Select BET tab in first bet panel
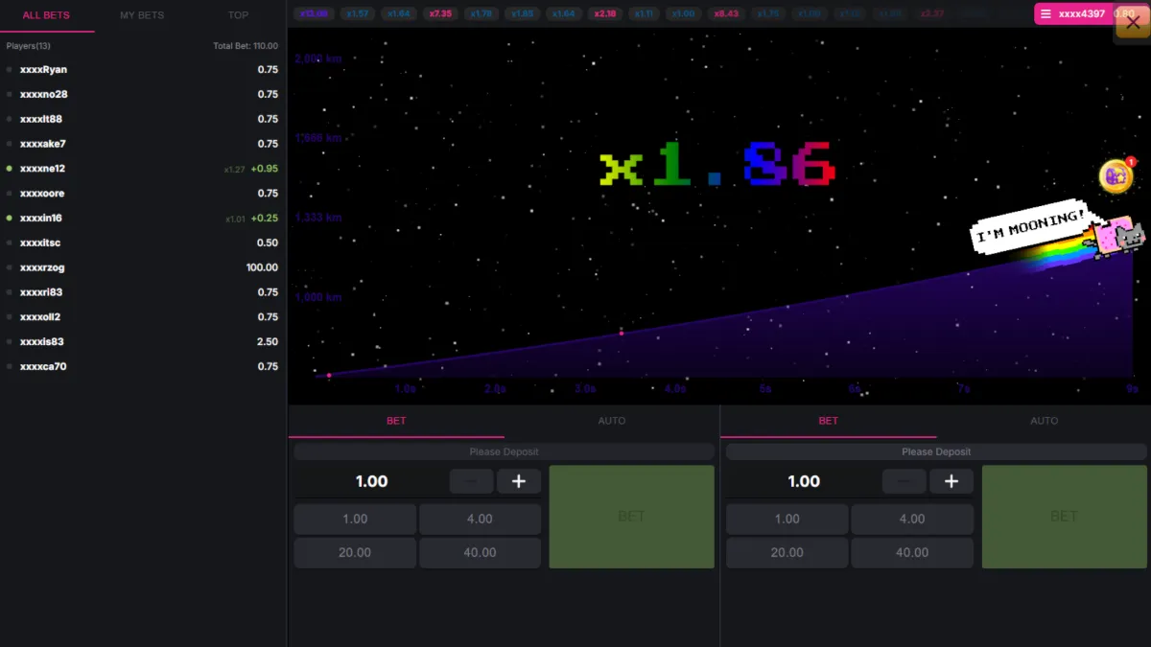Screen dimensions: 1151x647 pyautogui.click(x=396, y=421)
